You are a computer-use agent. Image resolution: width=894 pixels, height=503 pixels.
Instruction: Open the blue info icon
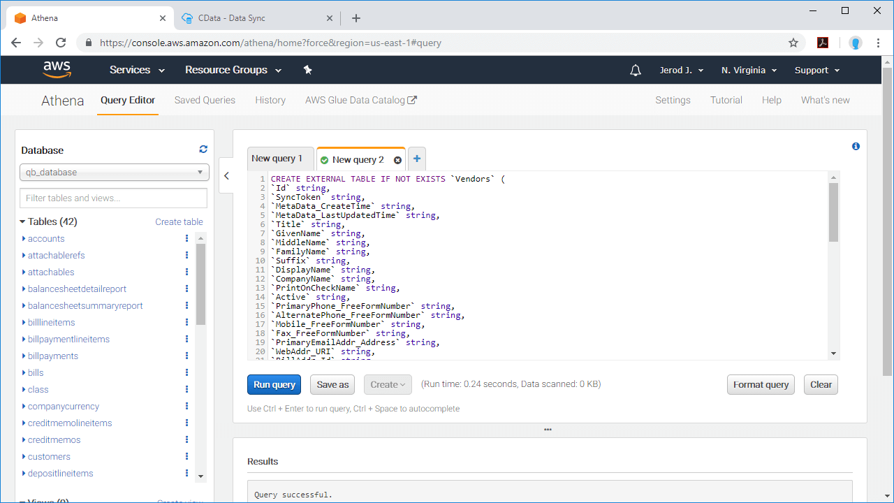coord(856,147)
